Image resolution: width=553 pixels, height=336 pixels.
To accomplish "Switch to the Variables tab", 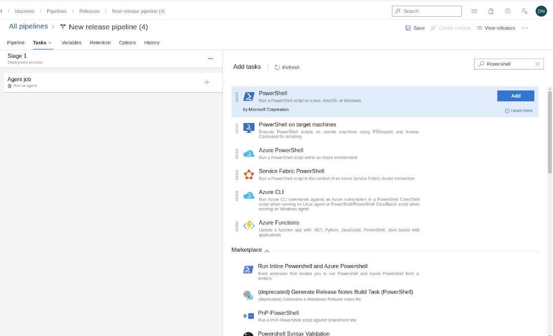I will [71, 43].
